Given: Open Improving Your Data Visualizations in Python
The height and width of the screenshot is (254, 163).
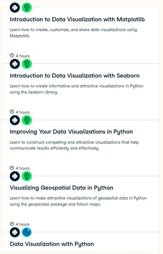Looking at the screenshot, I should [x=71, y=132].
